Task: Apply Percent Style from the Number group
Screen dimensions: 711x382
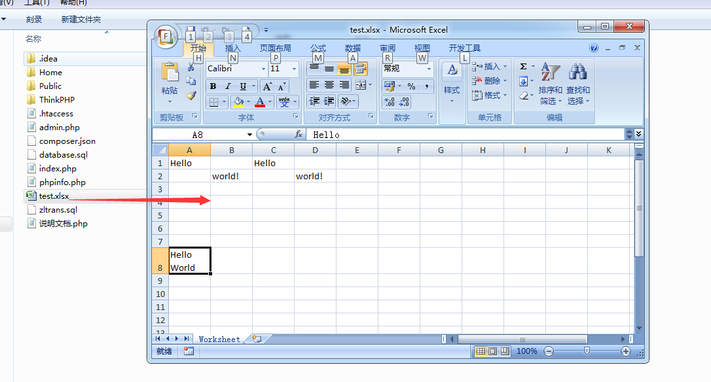Action: point(412,86)
